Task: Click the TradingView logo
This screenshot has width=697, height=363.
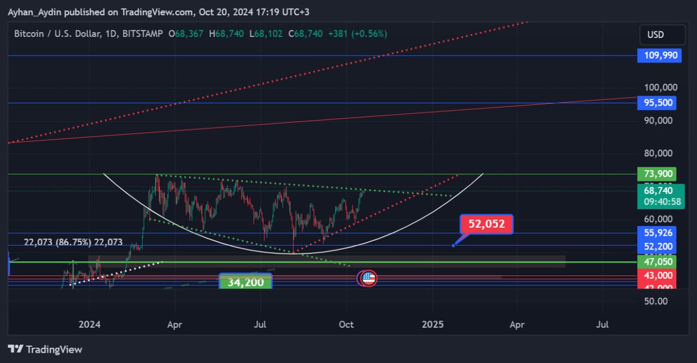Action: point(45,350)
